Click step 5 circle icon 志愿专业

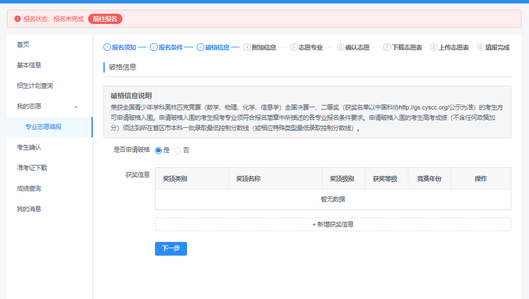pos(293,47)
